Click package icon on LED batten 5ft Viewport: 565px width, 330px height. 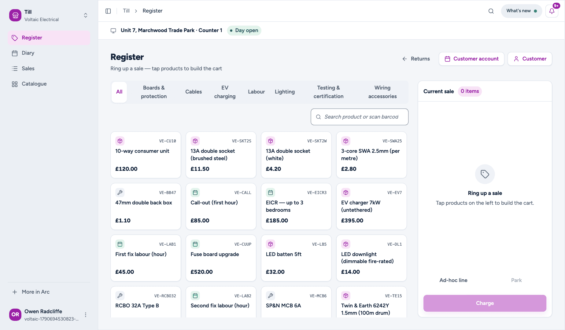point(271,244)
